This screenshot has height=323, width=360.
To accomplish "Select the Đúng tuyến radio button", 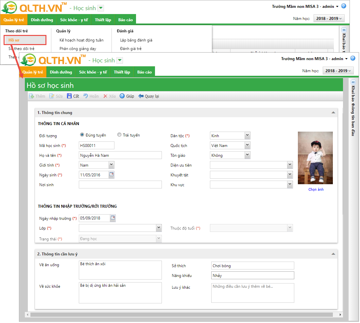I will tap(82, 135).
